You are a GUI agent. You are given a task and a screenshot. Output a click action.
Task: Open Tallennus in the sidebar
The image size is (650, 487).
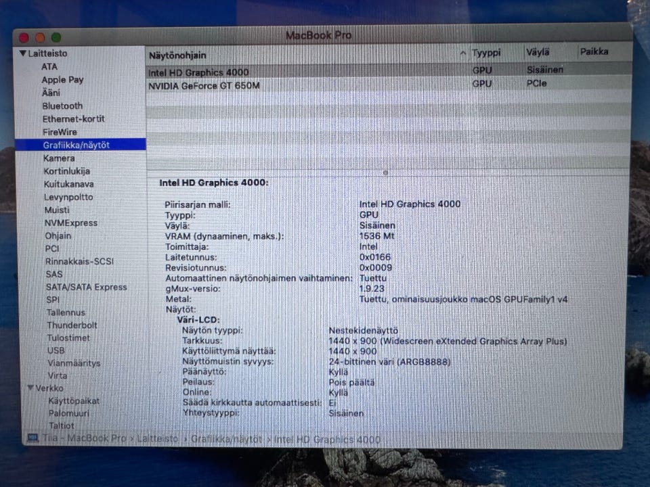pos(66,312)
